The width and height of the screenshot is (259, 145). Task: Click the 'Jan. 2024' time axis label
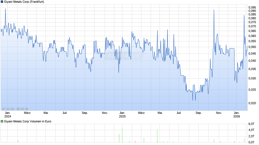[8, 115]
